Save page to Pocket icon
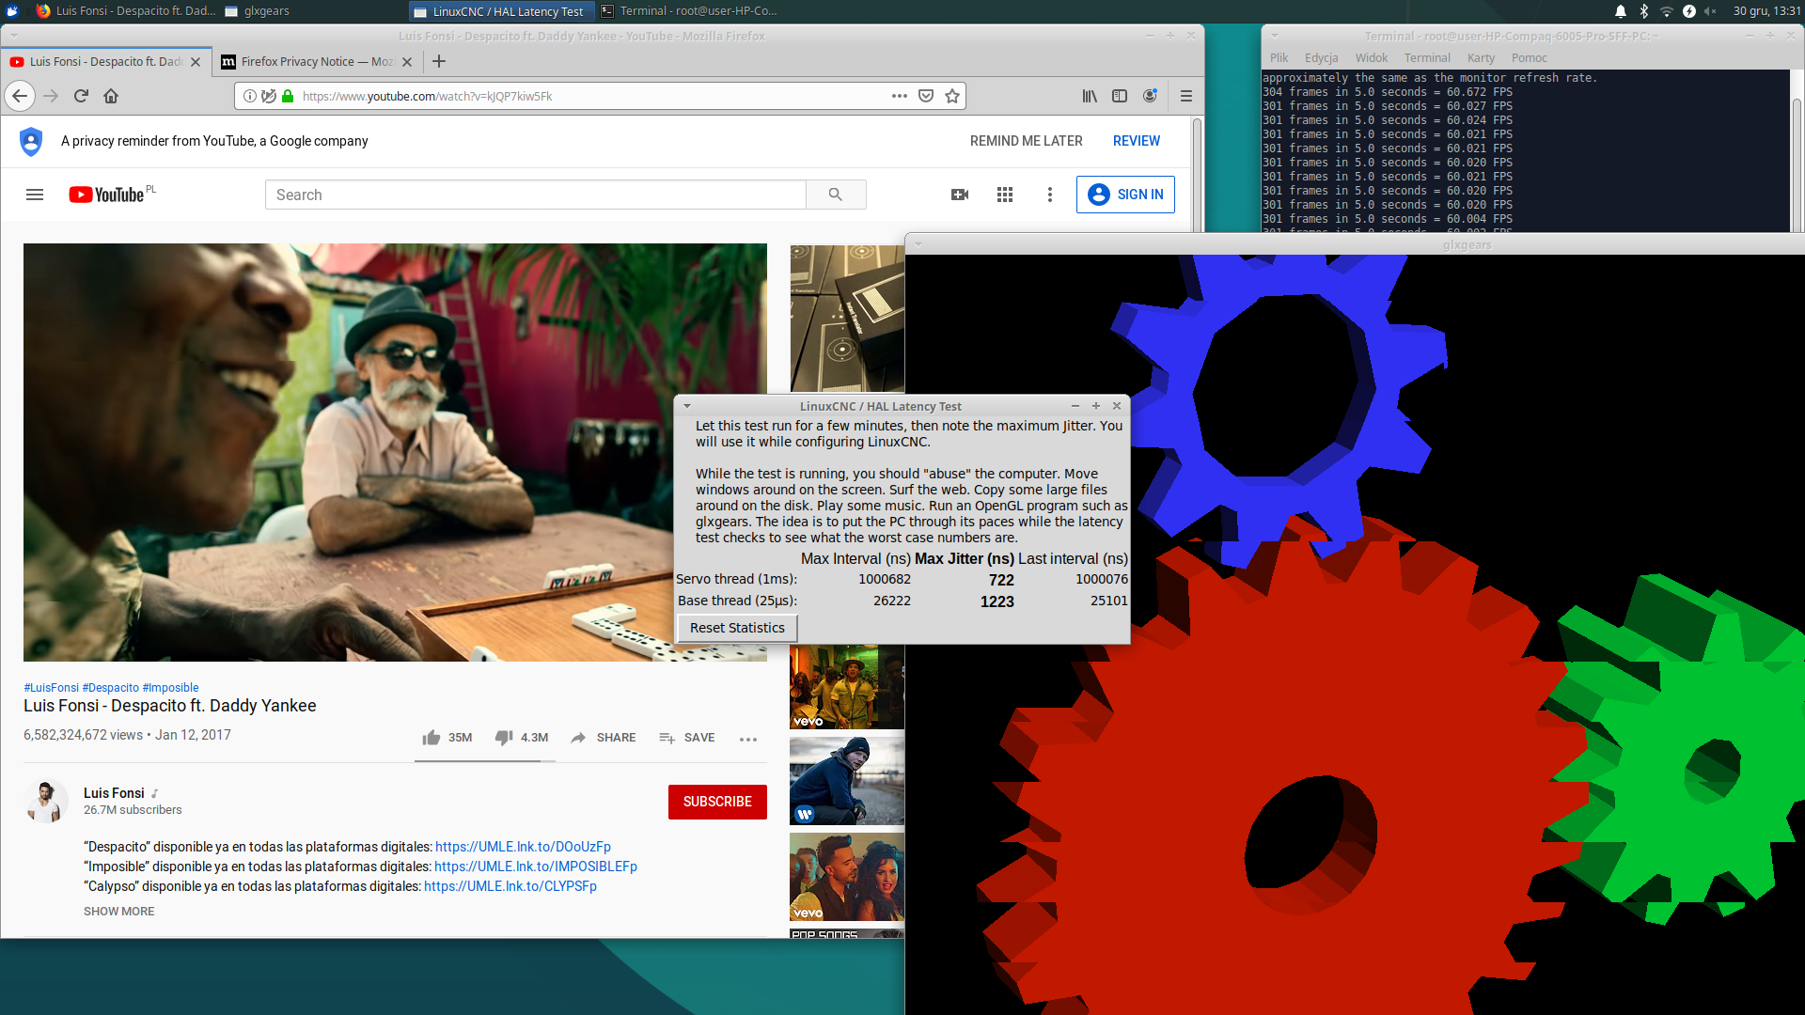Screen dimensions: 1805x1015 (x=926, y=96)
